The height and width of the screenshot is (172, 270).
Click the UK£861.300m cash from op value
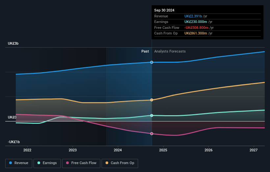[x=196, y=33]
